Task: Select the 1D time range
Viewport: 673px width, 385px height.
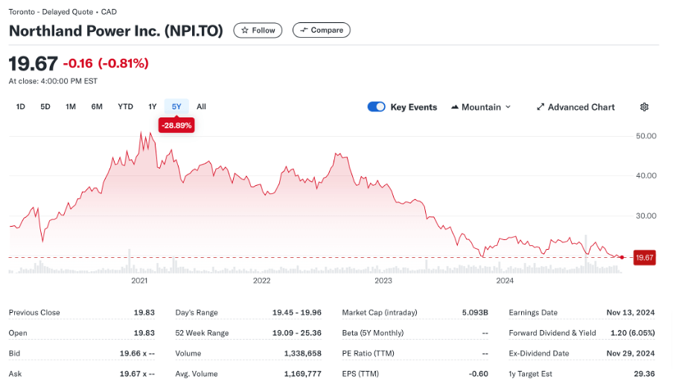Action: point(21,107)
